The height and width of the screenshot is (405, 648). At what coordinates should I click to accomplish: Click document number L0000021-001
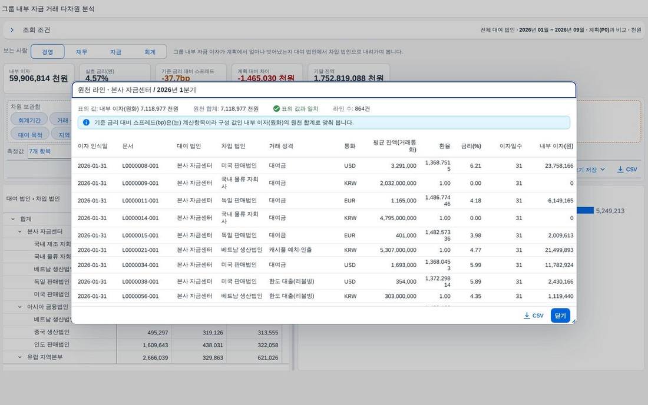(141, 250)
